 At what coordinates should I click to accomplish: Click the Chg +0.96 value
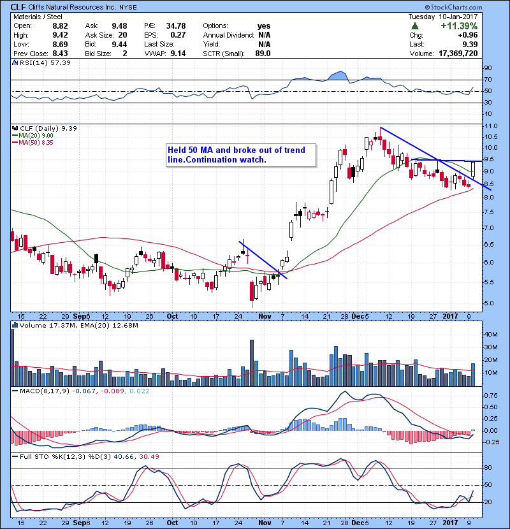point(468,35)
